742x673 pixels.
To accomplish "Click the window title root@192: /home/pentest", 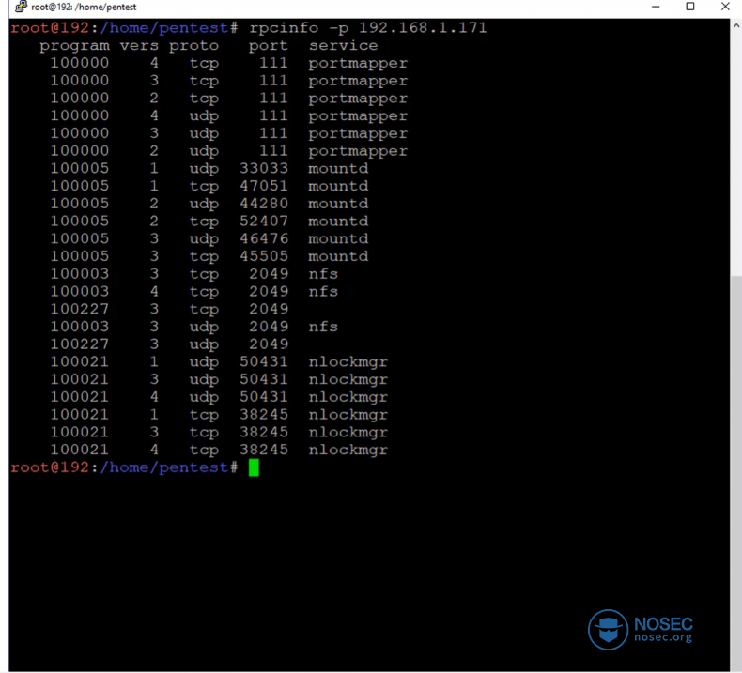I will coord(85,7).
